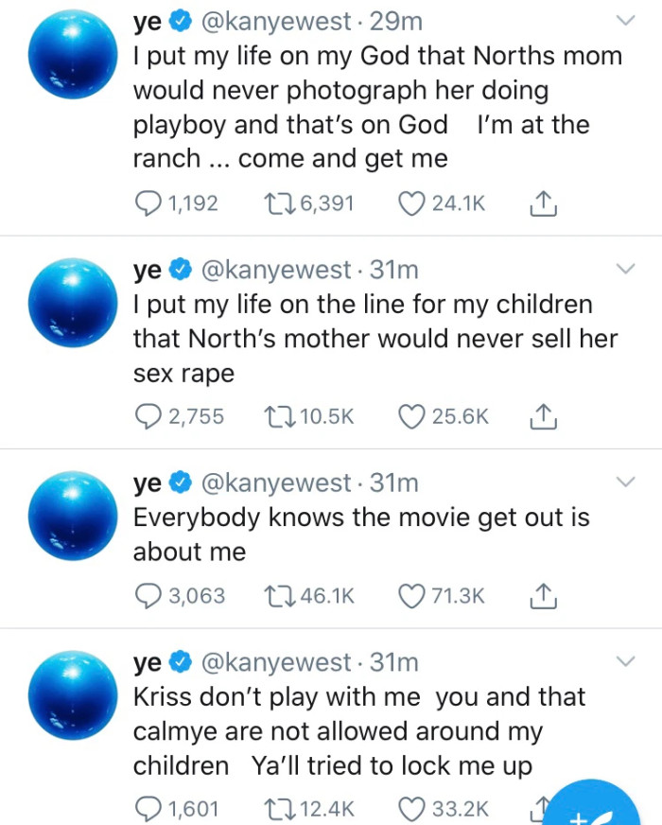This screenshot has height=825, width=662.
Task: Like the tweet with 24.1K likes
Action: (410, 202)
